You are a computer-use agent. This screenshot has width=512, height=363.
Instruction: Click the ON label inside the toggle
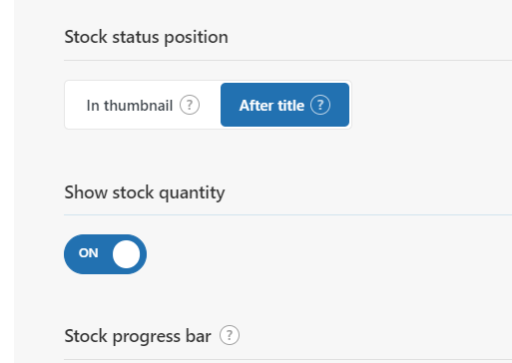pos(89,253)
